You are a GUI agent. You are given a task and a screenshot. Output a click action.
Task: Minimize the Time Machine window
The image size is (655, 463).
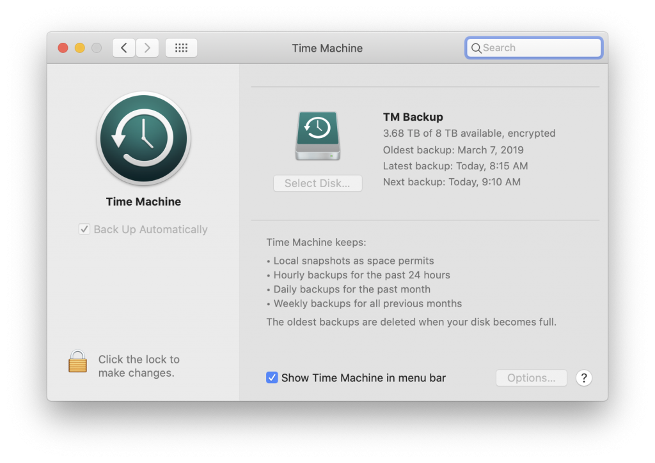[x=79, y=47]
